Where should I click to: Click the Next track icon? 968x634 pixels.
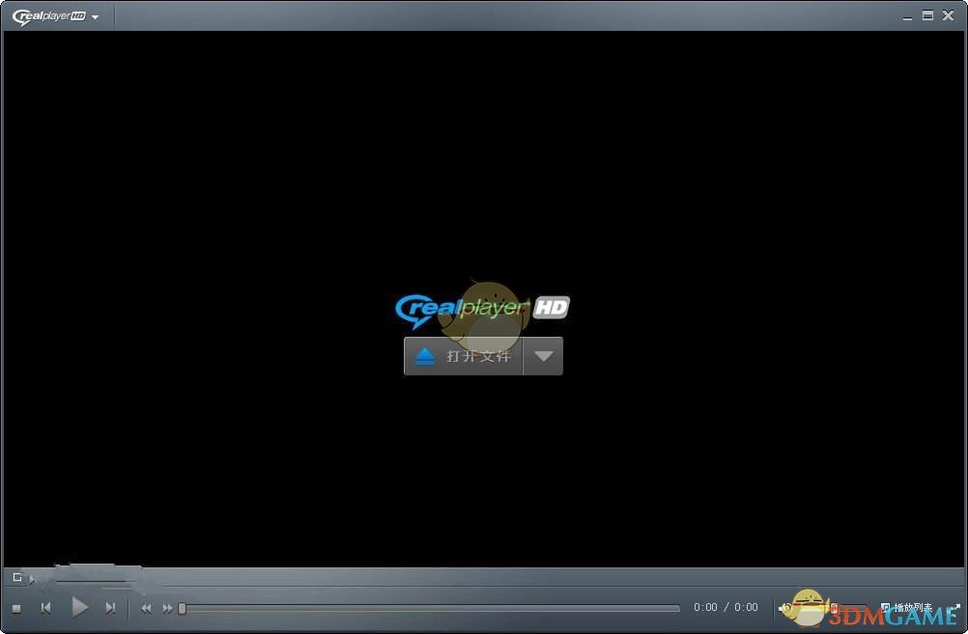pyautogui.click(x=111, y=607)
